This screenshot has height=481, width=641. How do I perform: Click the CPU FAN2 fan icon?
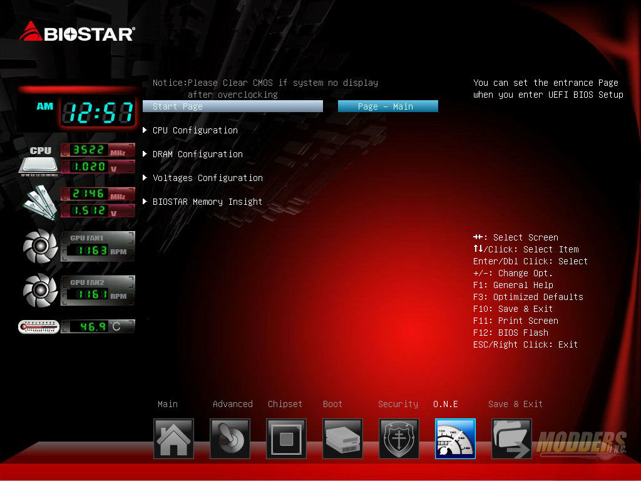pyautogui.click(x=40, y=291)
